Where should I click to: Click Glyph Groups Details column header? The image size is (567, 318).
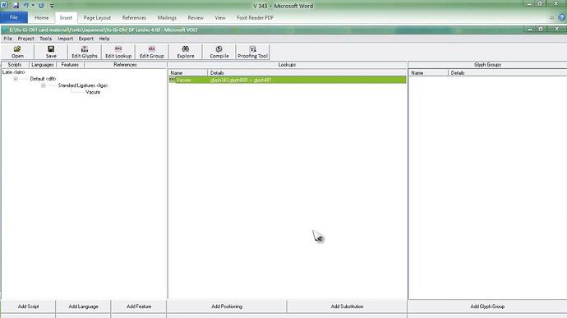507,72
